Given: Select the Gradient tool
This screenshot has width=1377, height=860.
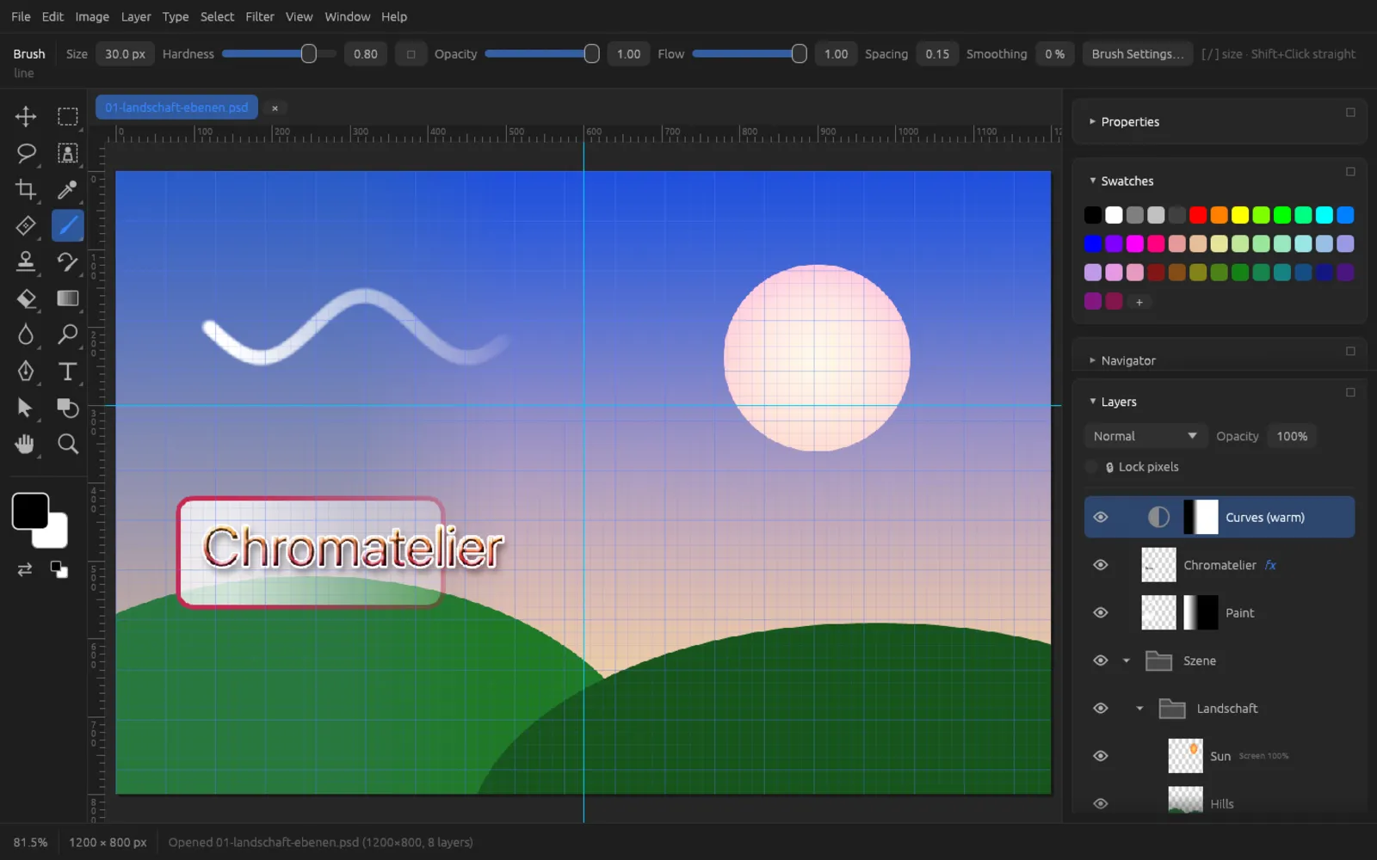Looking at the screenshot, I should coord(67,298).
